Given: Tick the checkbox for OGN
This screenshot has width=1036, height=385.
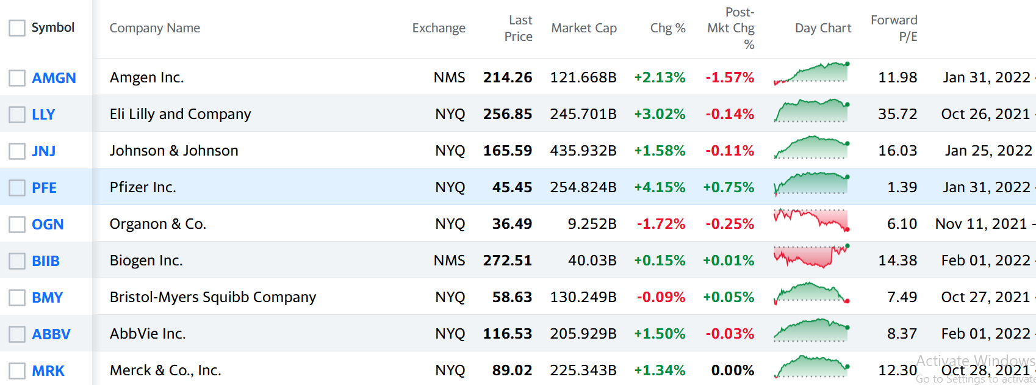Looking at the screenshot, I should (17, 225).
